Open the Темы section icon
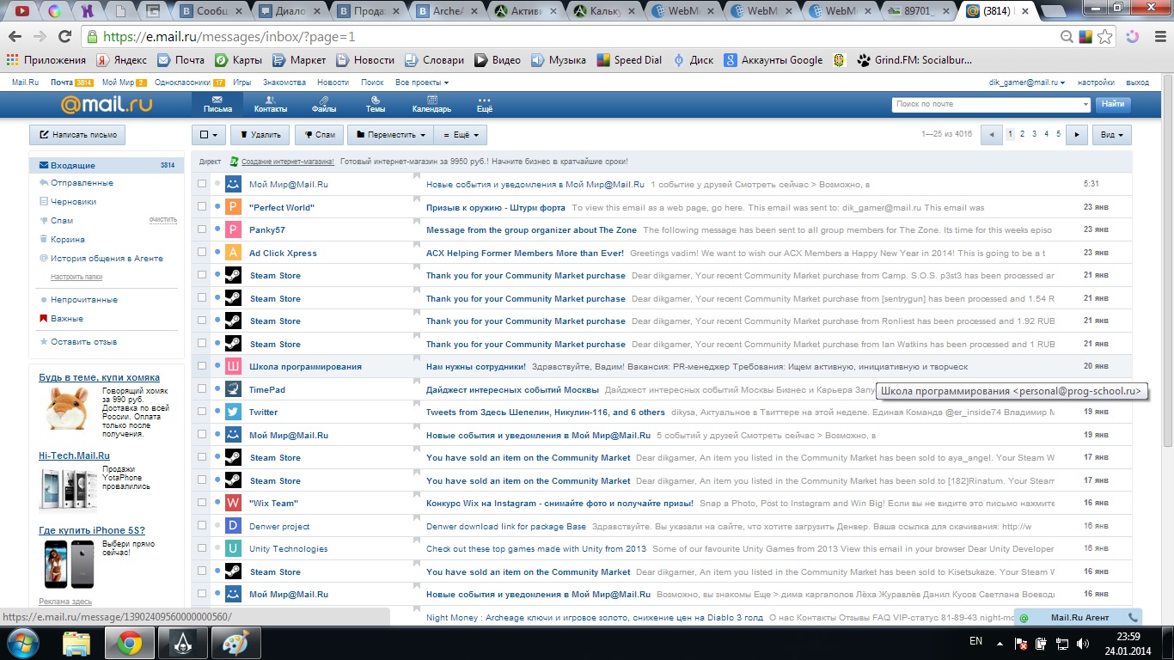Viewport: 1174px width, 660px height. (x=376, y=104)
